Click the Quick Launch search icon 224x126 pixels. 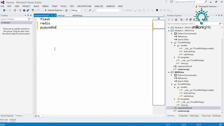pos(206,2)
